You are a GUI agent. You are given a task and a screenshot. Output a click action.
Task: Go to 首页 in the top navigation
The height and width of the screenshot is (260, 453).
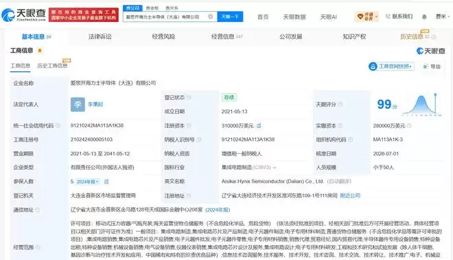[263, 17]
